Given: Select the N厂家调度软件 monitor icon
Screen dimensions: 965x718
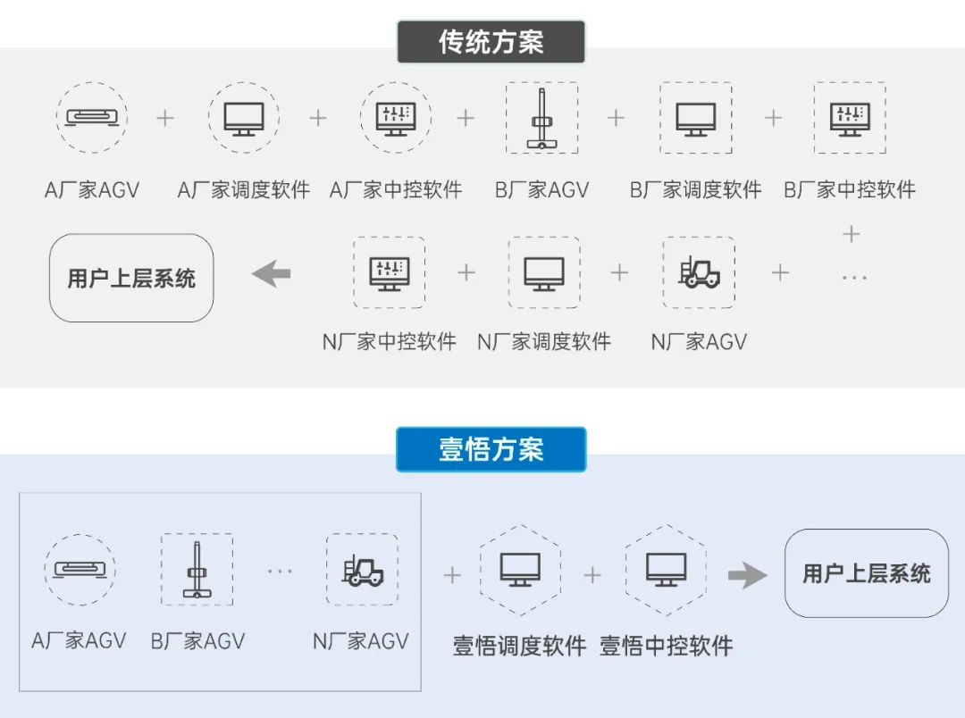Looking at the screenshot, I should 544,272.
